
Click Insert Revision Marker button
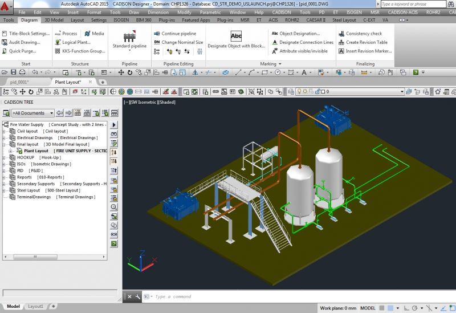(x=365, y=51)
